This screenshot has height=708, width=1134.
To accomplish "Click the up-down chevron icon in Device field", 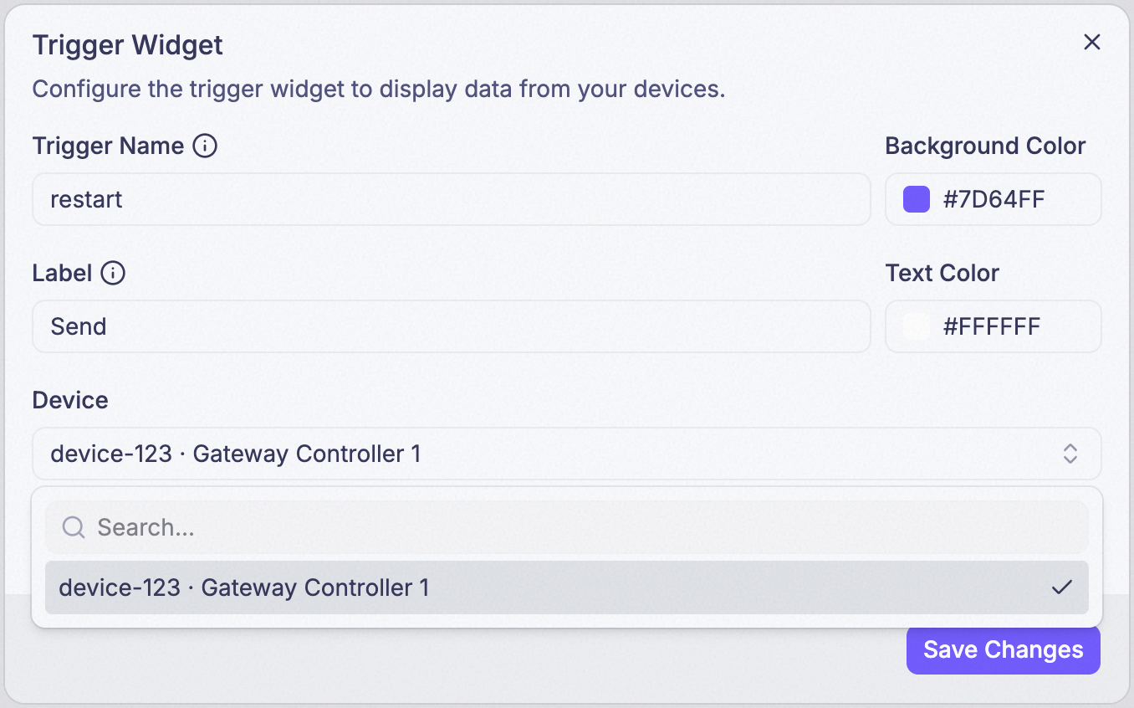I will click(1070, 454).
